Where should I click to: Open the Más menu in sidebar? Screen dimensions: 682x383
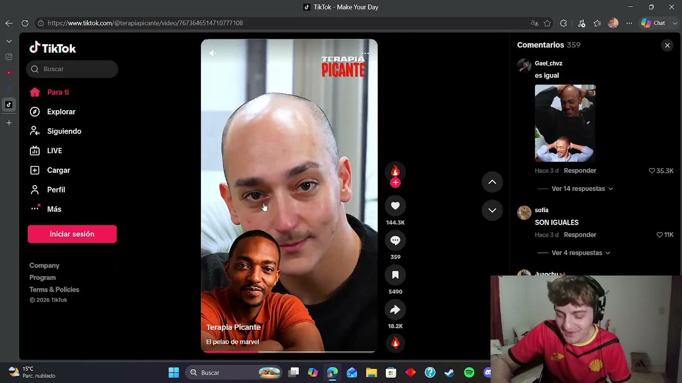[x=54, y=209]
